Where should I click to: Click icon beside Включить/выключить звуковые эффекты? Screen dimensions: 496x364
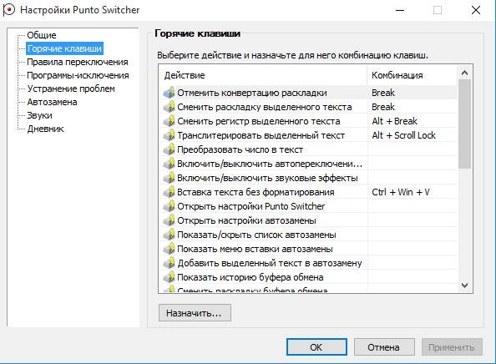tap(170, 178)
